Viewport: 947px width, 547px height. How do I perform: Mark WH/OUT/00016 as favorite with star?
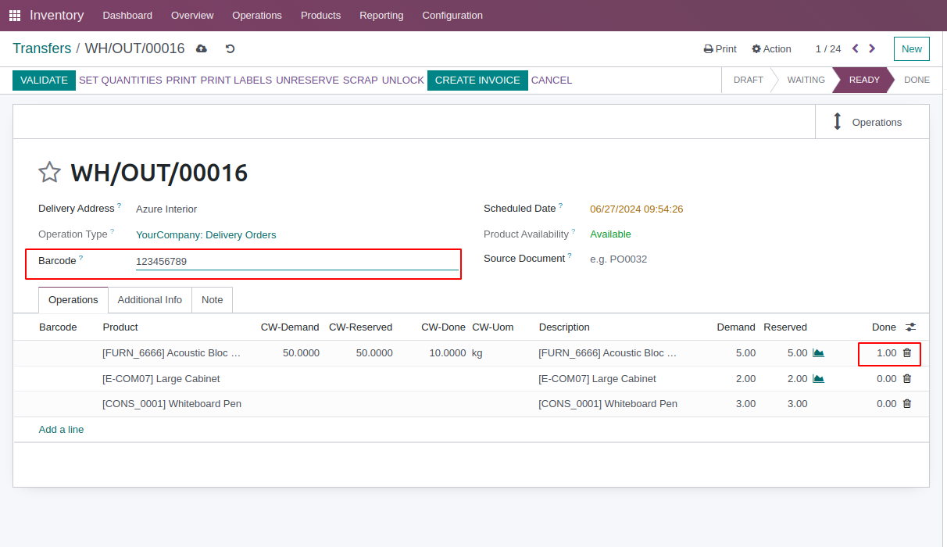coord(50,172)
